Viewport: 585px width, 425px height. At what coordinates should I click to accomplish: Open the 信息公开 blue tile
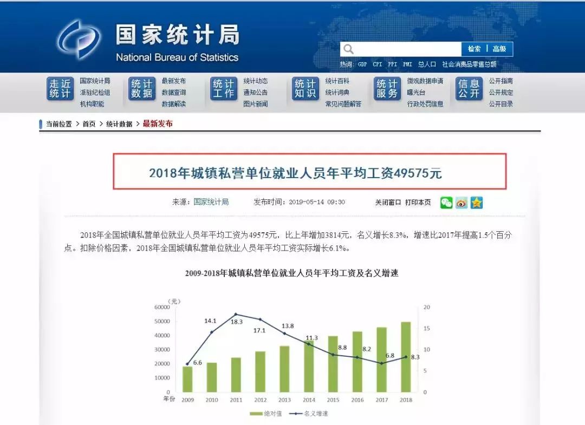(469, 89)
